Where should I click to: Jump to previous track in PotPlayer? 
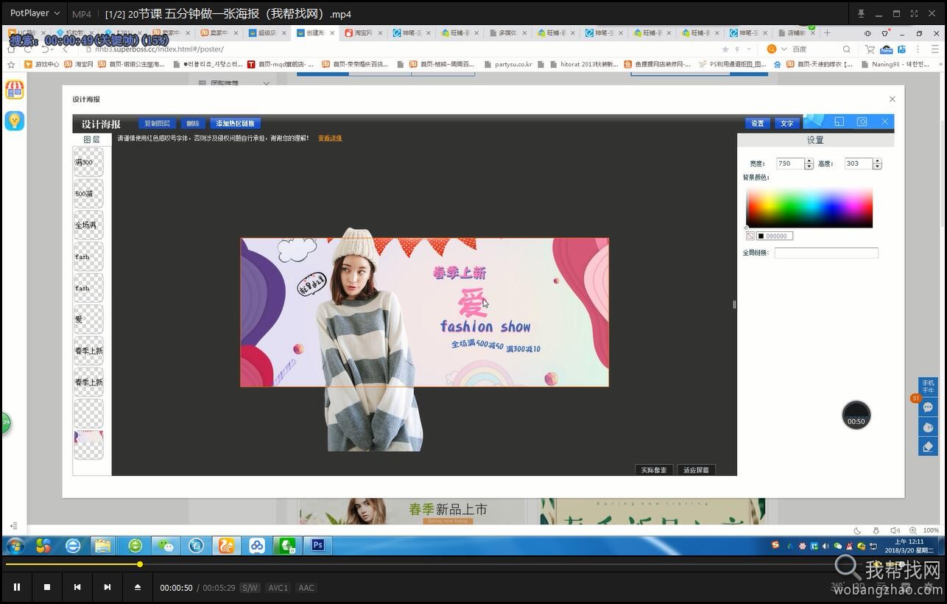click(77, 587)
